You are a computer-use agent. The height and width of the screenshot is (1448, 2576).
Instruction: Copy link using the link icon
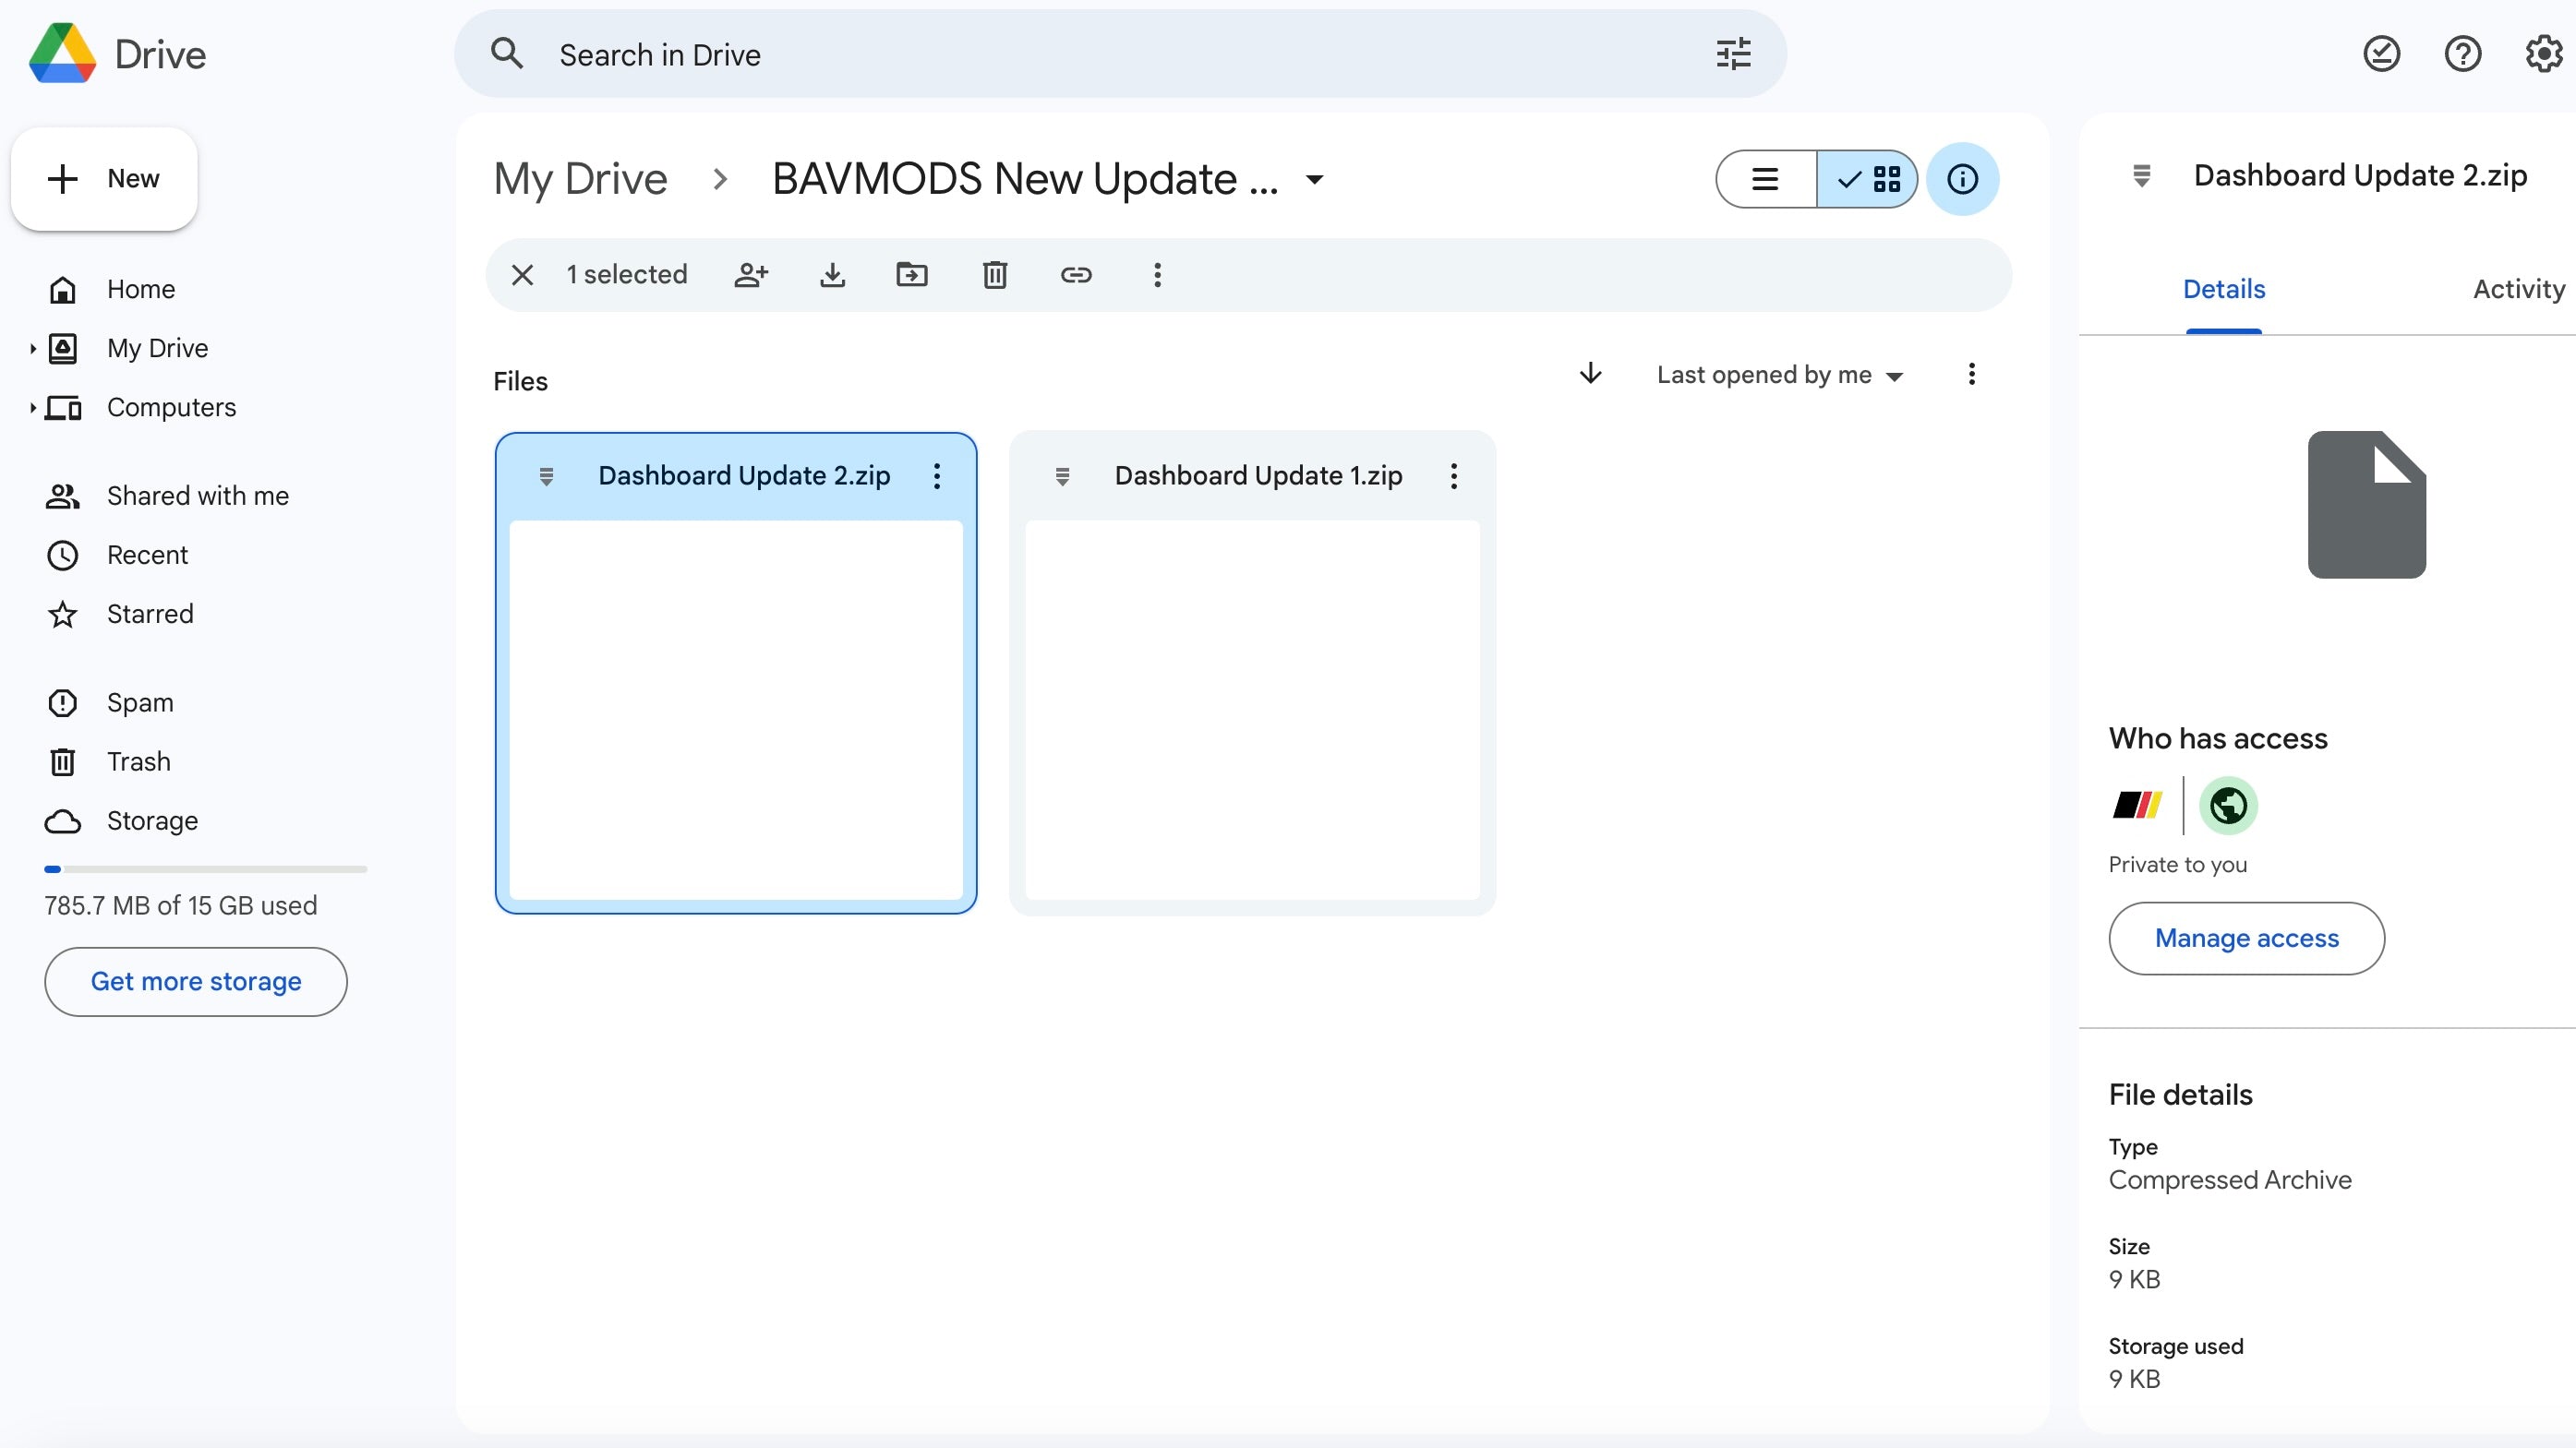(x=1076, y=275)
